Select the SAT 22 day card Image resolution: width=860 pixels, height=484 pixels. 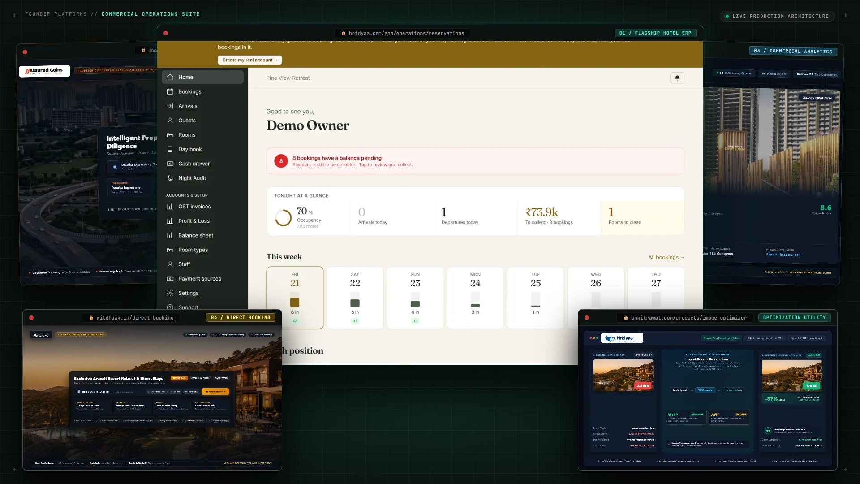point(355,298)
